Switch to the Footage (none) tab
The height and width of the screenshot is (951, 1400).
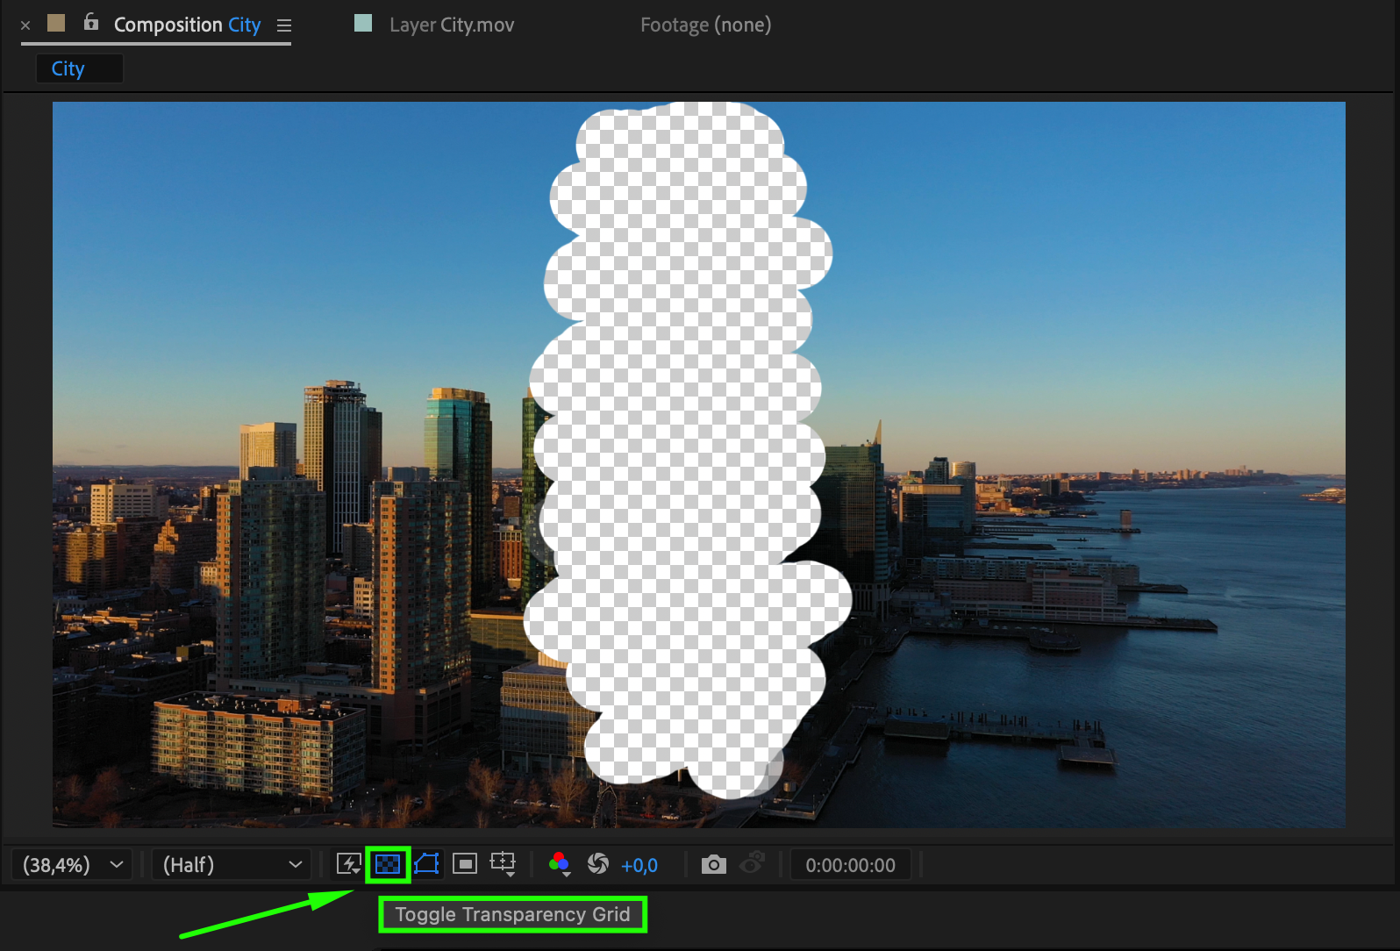point(706,25)
